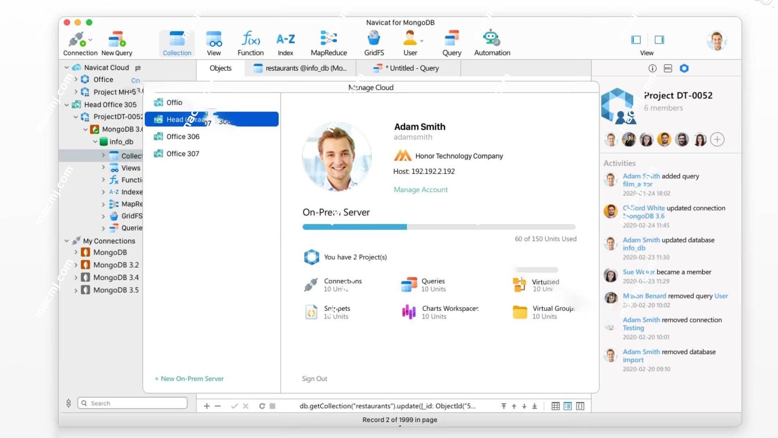Open the Index A-Z toolbar icon
Screen dimensions: 778x438
285,39
